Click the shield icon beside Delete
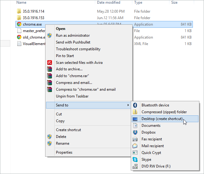 [49, 137]
